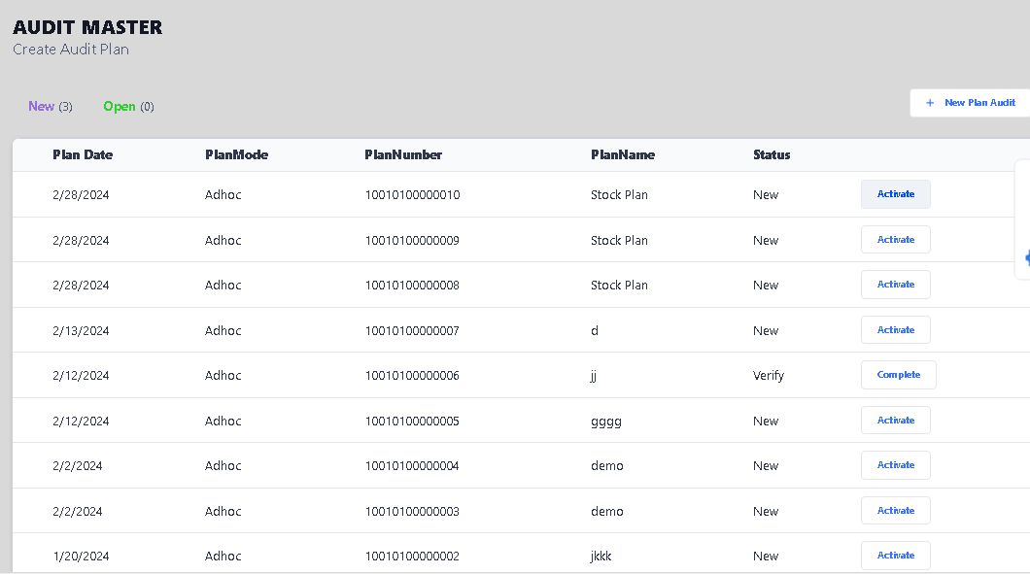The height and width of the screenshot is (574, 1030).
Task: Click the Plan Date column header
Action: click(x=83, y=154)
